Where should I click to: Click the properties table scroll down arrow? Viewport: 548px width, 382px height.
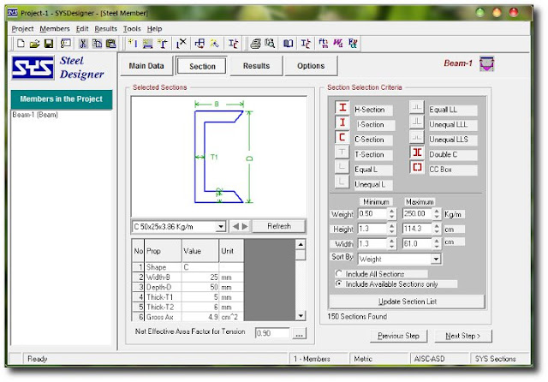click(x=301, y=316)
